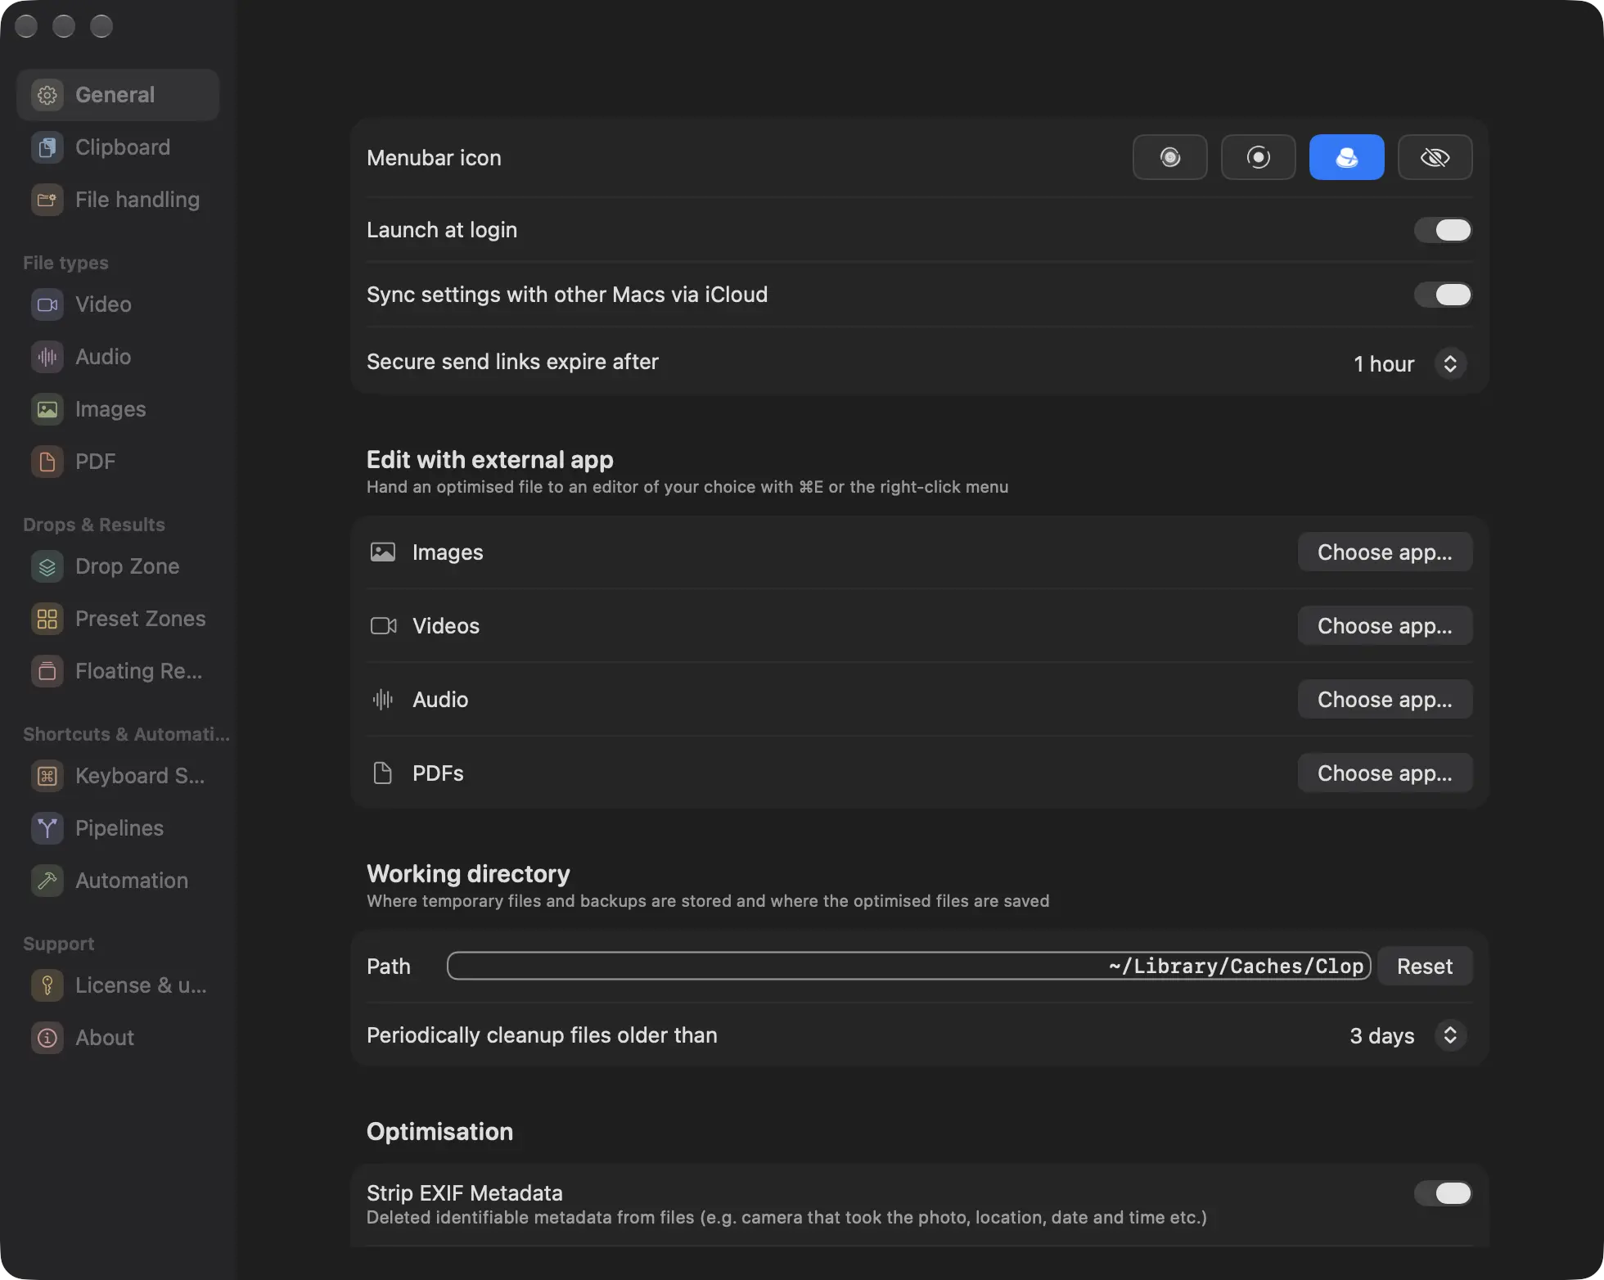Click the working directory Path field
Screen dimensions: 1604x1280
(x=909, y=967)
